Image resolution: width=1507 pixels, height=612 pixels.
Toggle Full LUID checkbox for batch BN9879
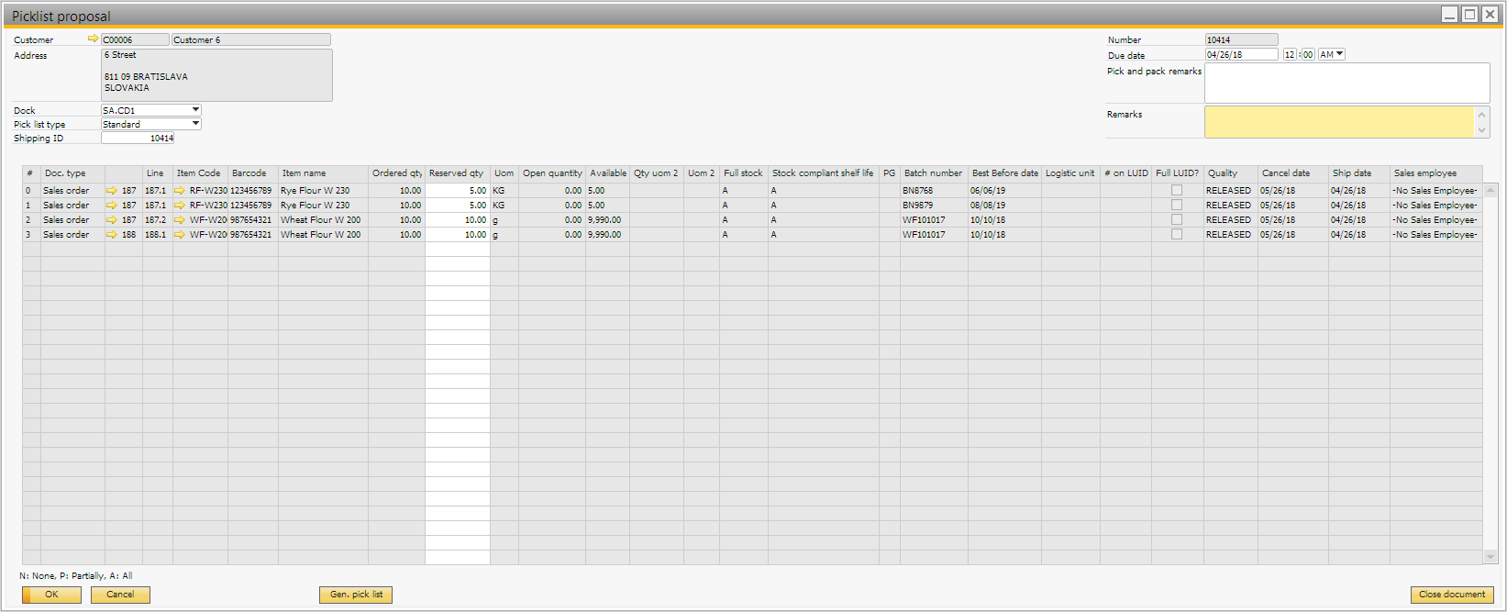tap(1177, 206)
